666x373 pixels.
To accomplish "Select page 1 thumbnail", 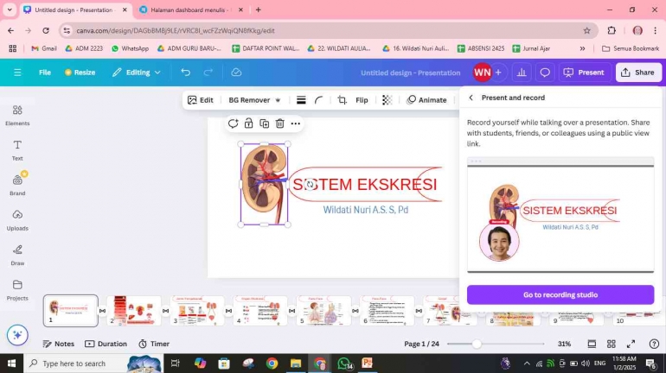I will [x=71, y=311].
